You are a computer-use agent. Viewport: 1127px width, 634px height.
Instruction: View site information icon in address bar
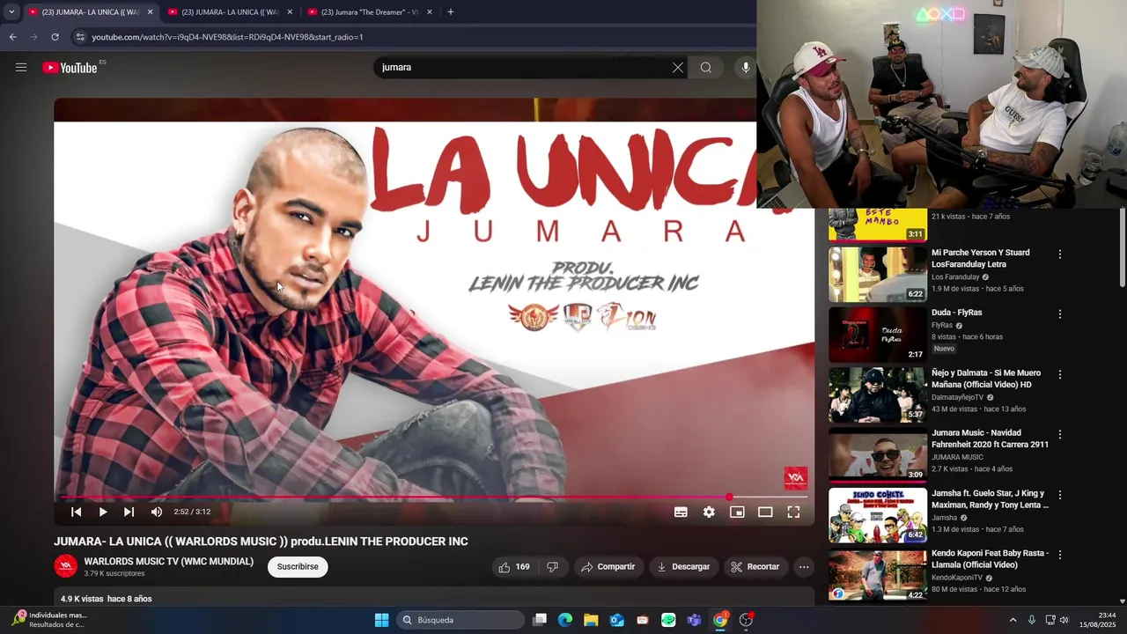click(x=80, y=37)
